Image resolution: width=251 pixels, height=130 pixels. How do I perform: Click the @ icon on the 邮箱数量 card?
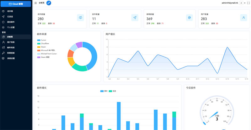click(189, 17)
